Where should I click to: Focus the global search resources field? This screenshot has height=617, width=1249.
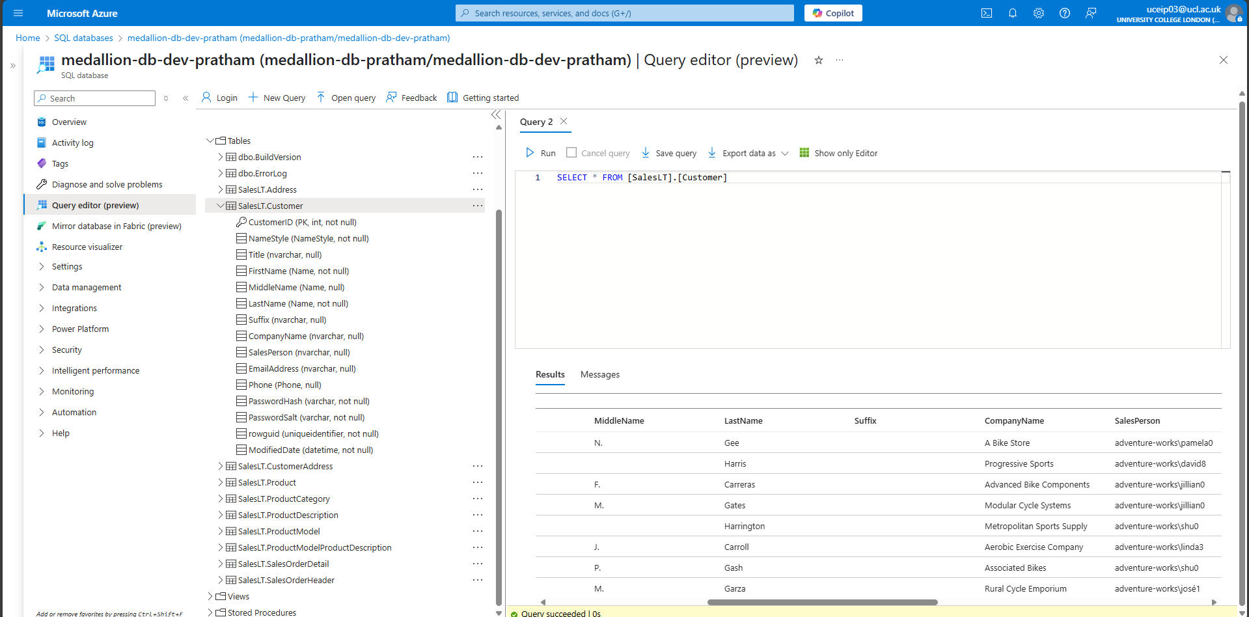point(625,13)
